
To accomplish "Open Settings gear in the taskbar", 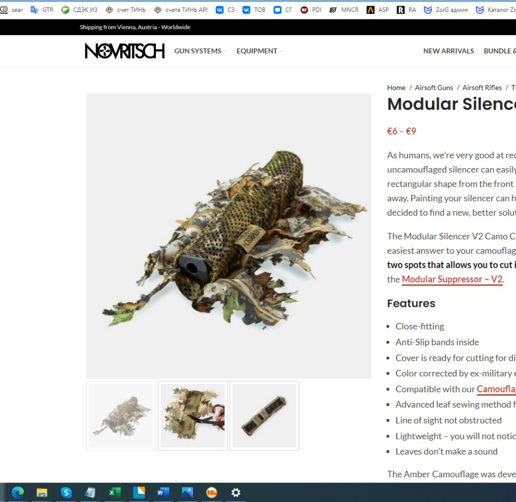I will (236, 493).
